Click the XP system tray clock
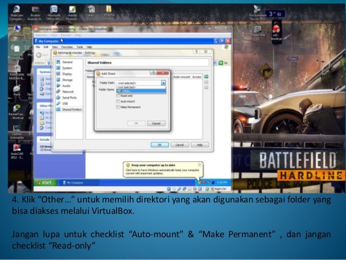The height and width of the screenshot is (260, 346). [222, 182]
